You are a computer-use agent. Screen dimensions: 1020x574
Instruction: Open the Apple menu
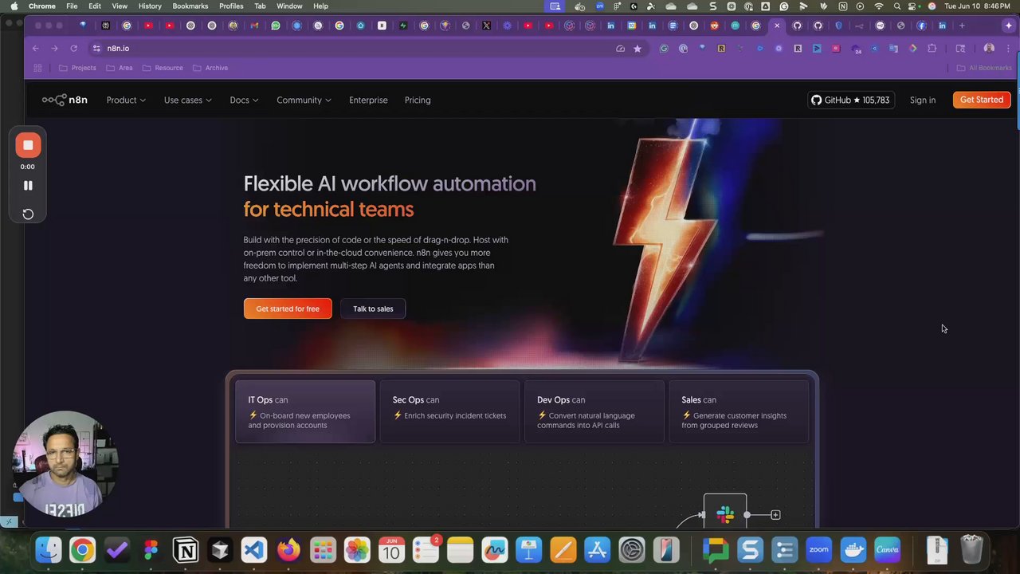(x=14, y=6)
